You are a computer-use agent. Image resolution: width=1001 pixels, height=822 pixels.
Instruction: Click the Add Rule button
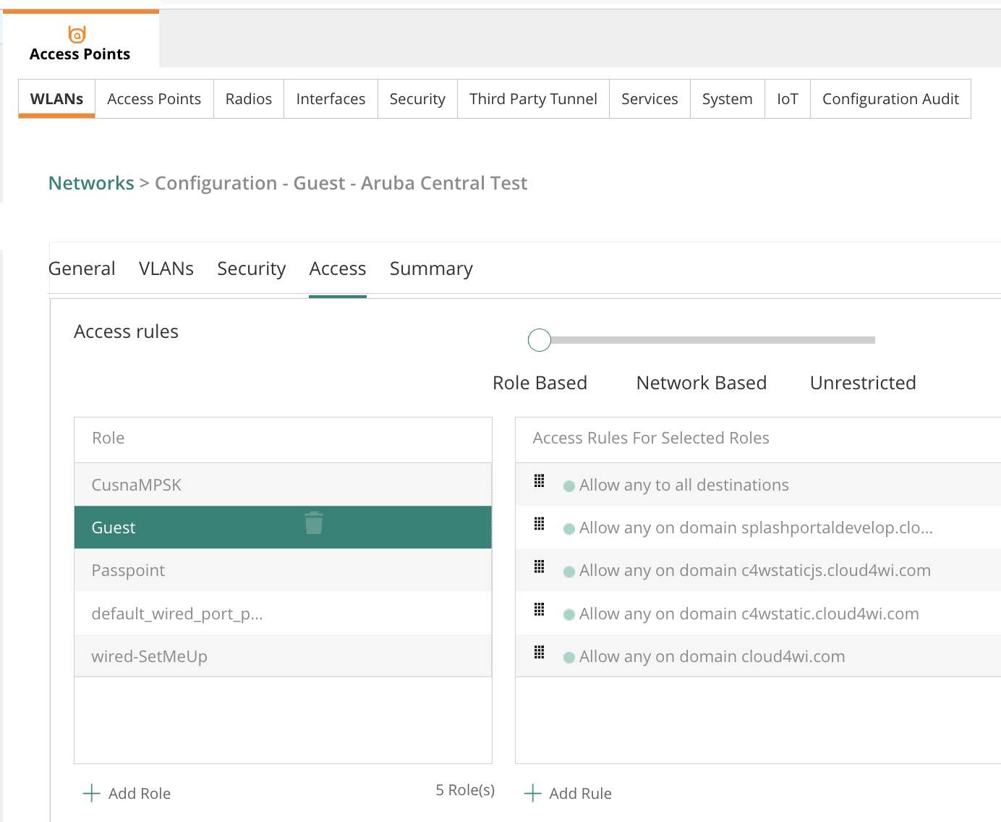click(568, 793)
